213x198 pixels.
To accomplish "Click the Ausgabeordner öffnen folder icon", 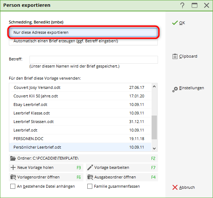I will pyautogui.click(x=90, y=177).
